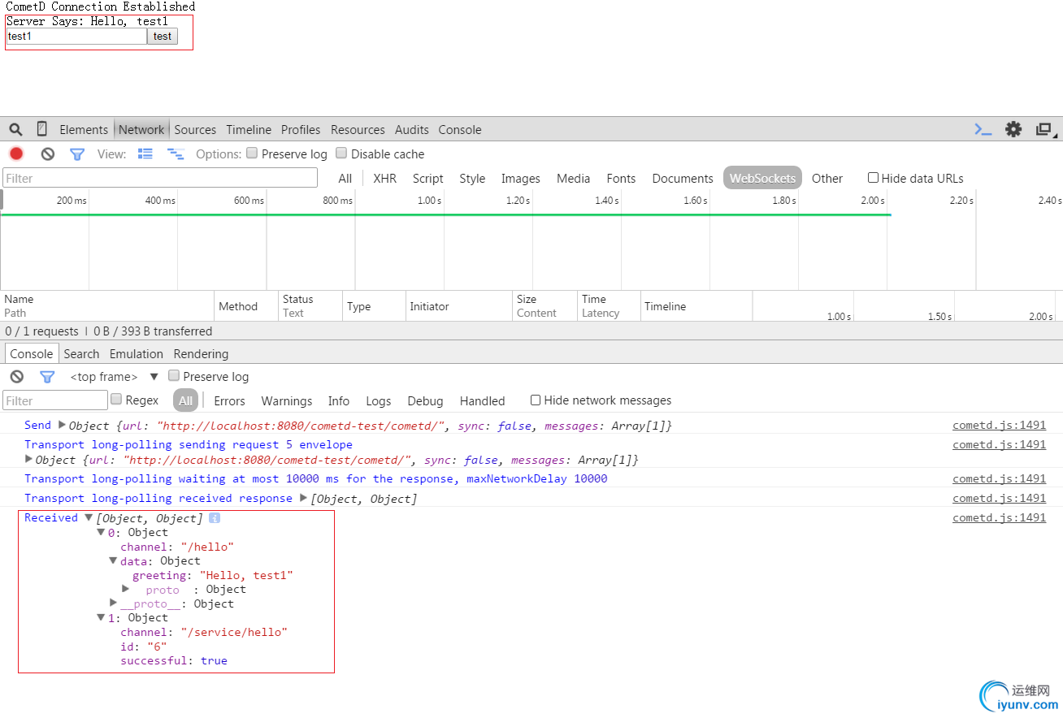
Task: Expand the proto Object under data
Action: 125,588
